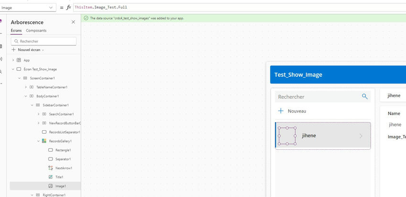Select ScreenContainer1 item
The height and width of the screenshot is (197, 406).
click(43, 78)
